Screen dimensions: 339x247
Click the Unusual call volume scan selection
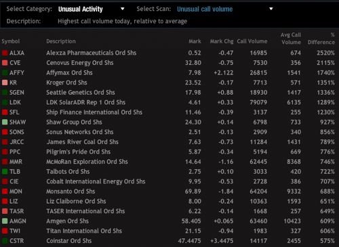tap(205, 9)
